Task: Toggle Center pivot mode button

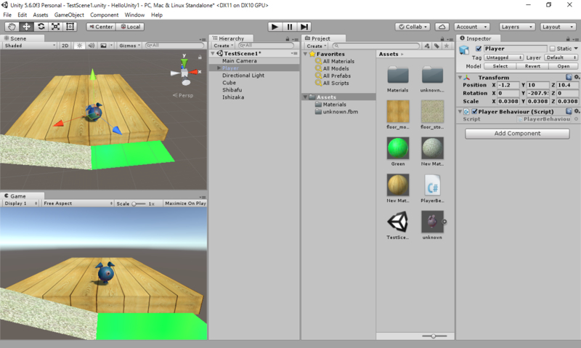Action: pyautogui.click(x=101, y=27)
